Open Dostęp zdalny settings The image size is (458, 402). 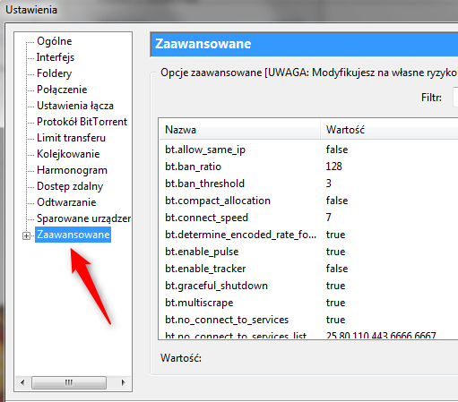[x=70, y=186]
